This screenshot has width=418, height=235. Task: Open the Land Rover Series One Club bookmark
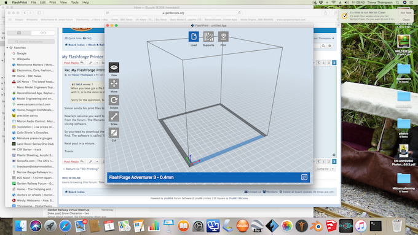coord(35,144)
